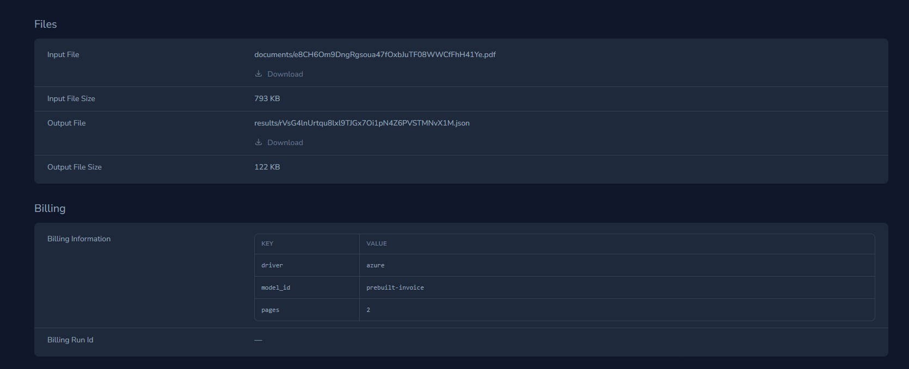The width and height of the screenshot is (909, 369).
Task: Click the Billing Run Id label
Action: point(70,340)
